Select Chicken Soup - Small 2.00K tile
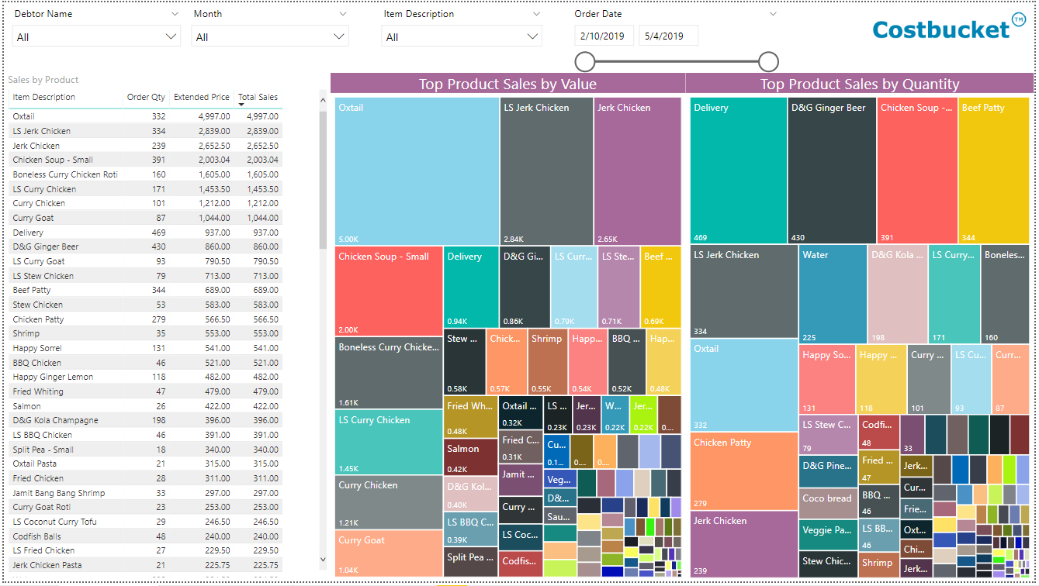 (389, 291)
